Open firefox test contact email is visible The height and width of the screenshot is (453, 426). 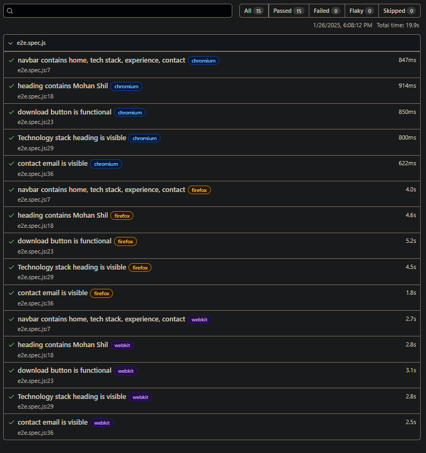coord(52,293)
